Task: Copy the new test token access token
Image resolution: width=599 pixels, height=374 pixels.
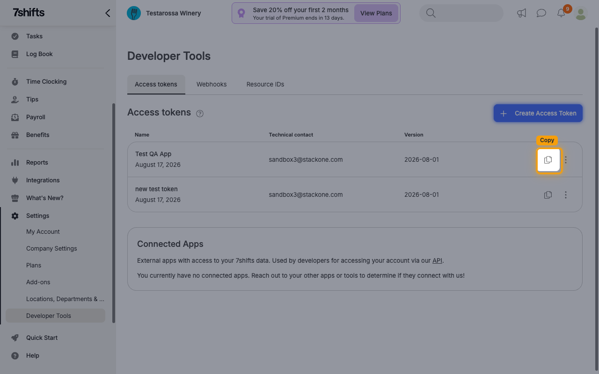Action: (548, 195)
